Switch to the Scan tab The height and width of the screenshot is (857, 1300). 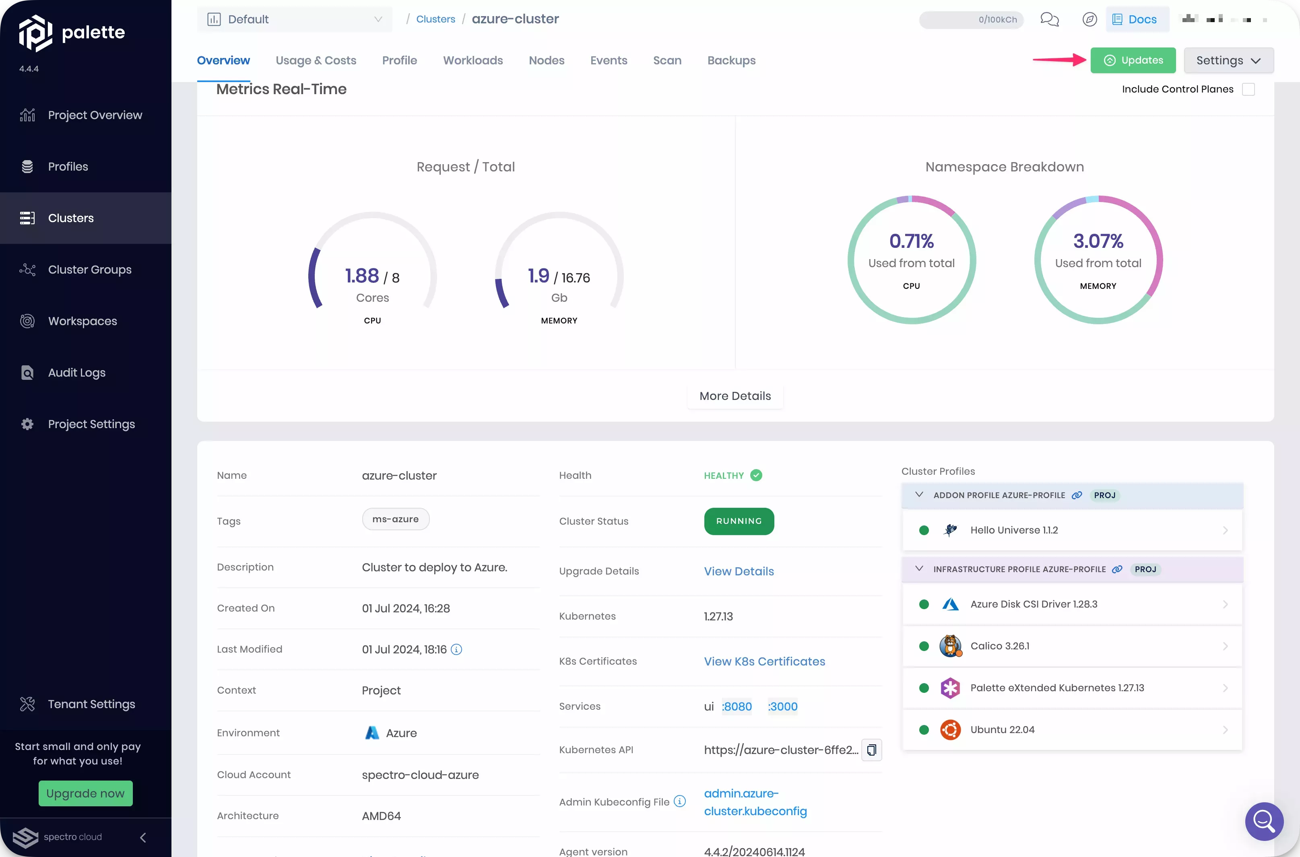[x=667, y=61]
